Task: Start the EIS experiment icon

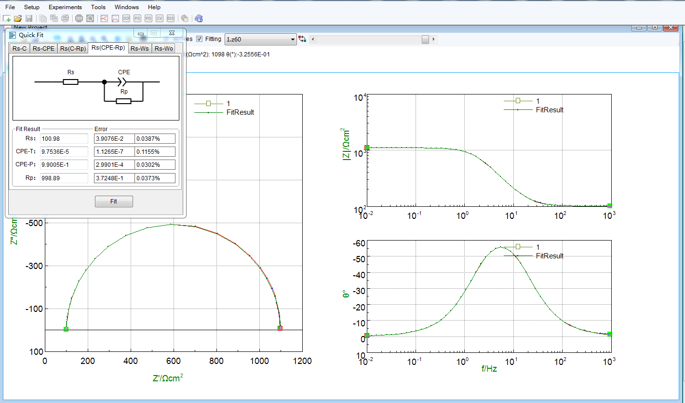Action: pos(171,18)
